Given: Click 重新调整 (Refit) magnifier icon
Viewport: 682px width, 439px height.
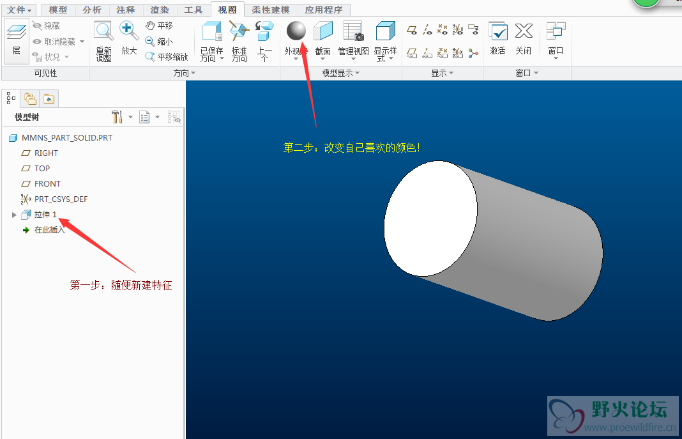Looking at the screenshot, I should click(x=104, y=31).
